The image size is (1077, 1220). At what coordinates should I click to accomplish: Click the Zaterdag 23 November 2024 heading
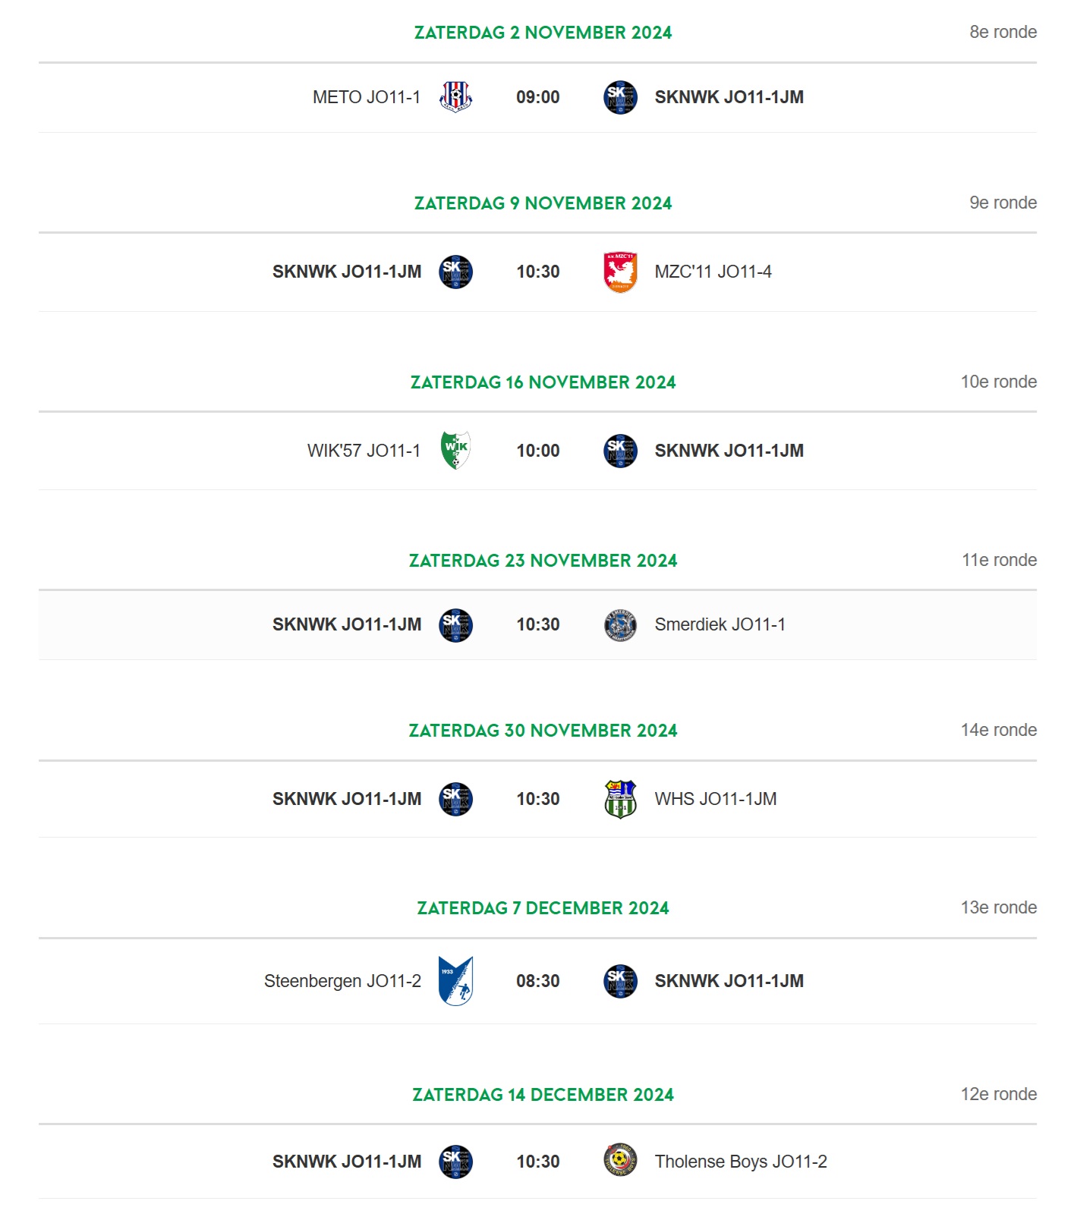click(543, 561)
